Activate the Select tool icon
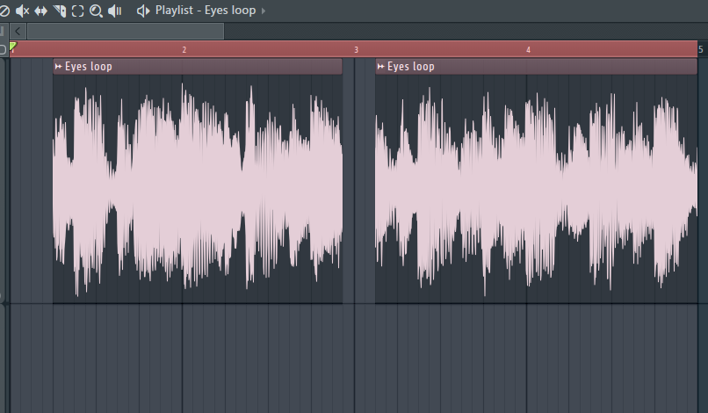The width and height of the screenshot is (708, 413). 77,11
